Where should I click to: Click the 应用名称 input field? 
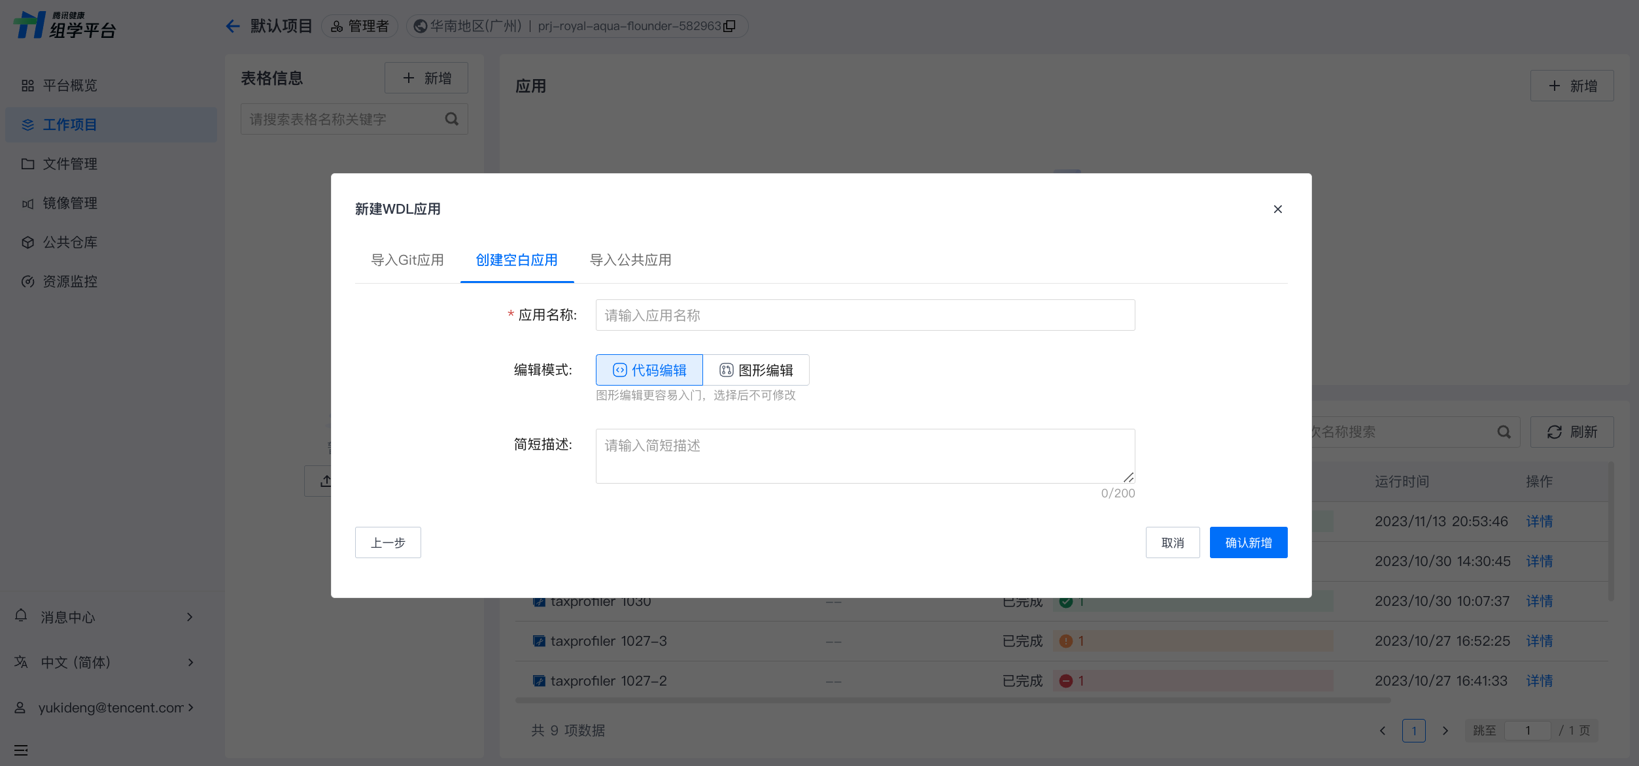click(865, 316)
